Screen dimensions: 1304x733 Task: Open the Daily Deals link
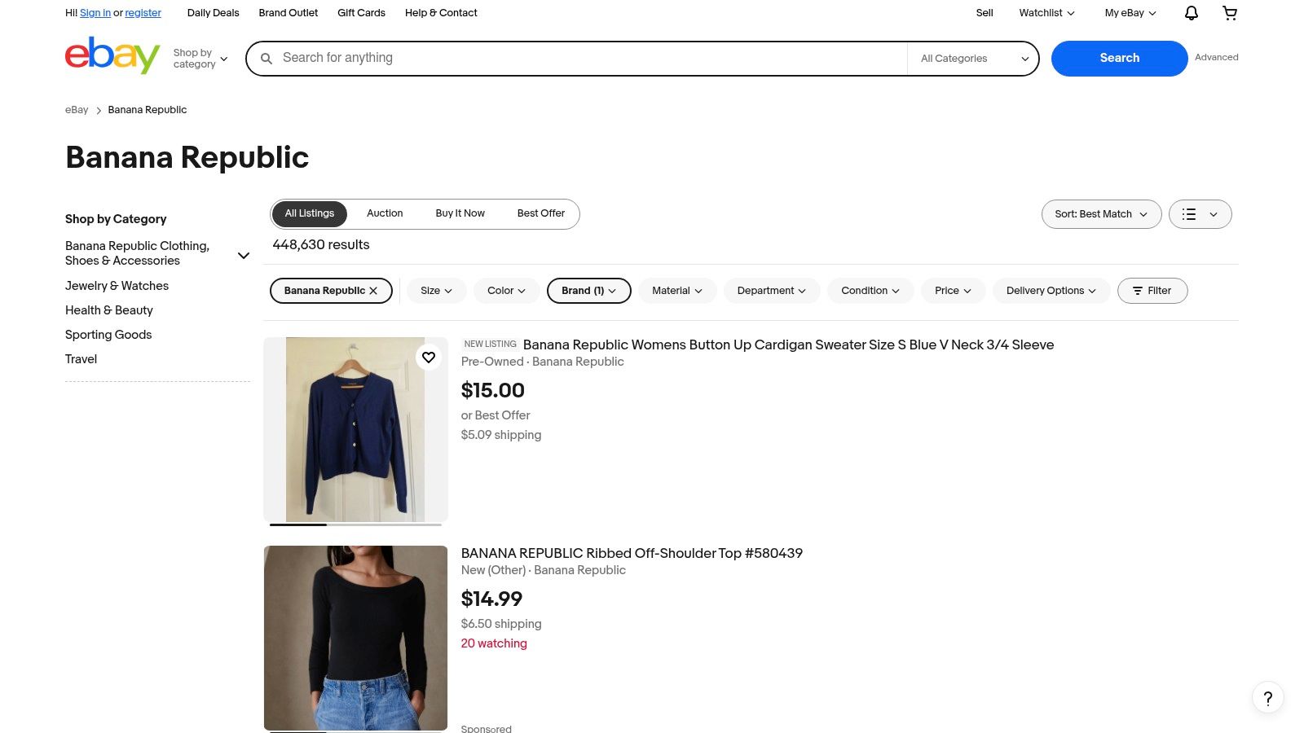pyautogui.click(x=213, y=13)
